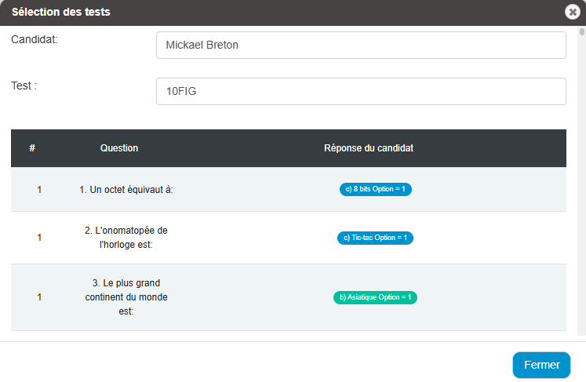Click the number cell in the continent row
The width and height of the screenshot is (586, 382).
(39, 297)
